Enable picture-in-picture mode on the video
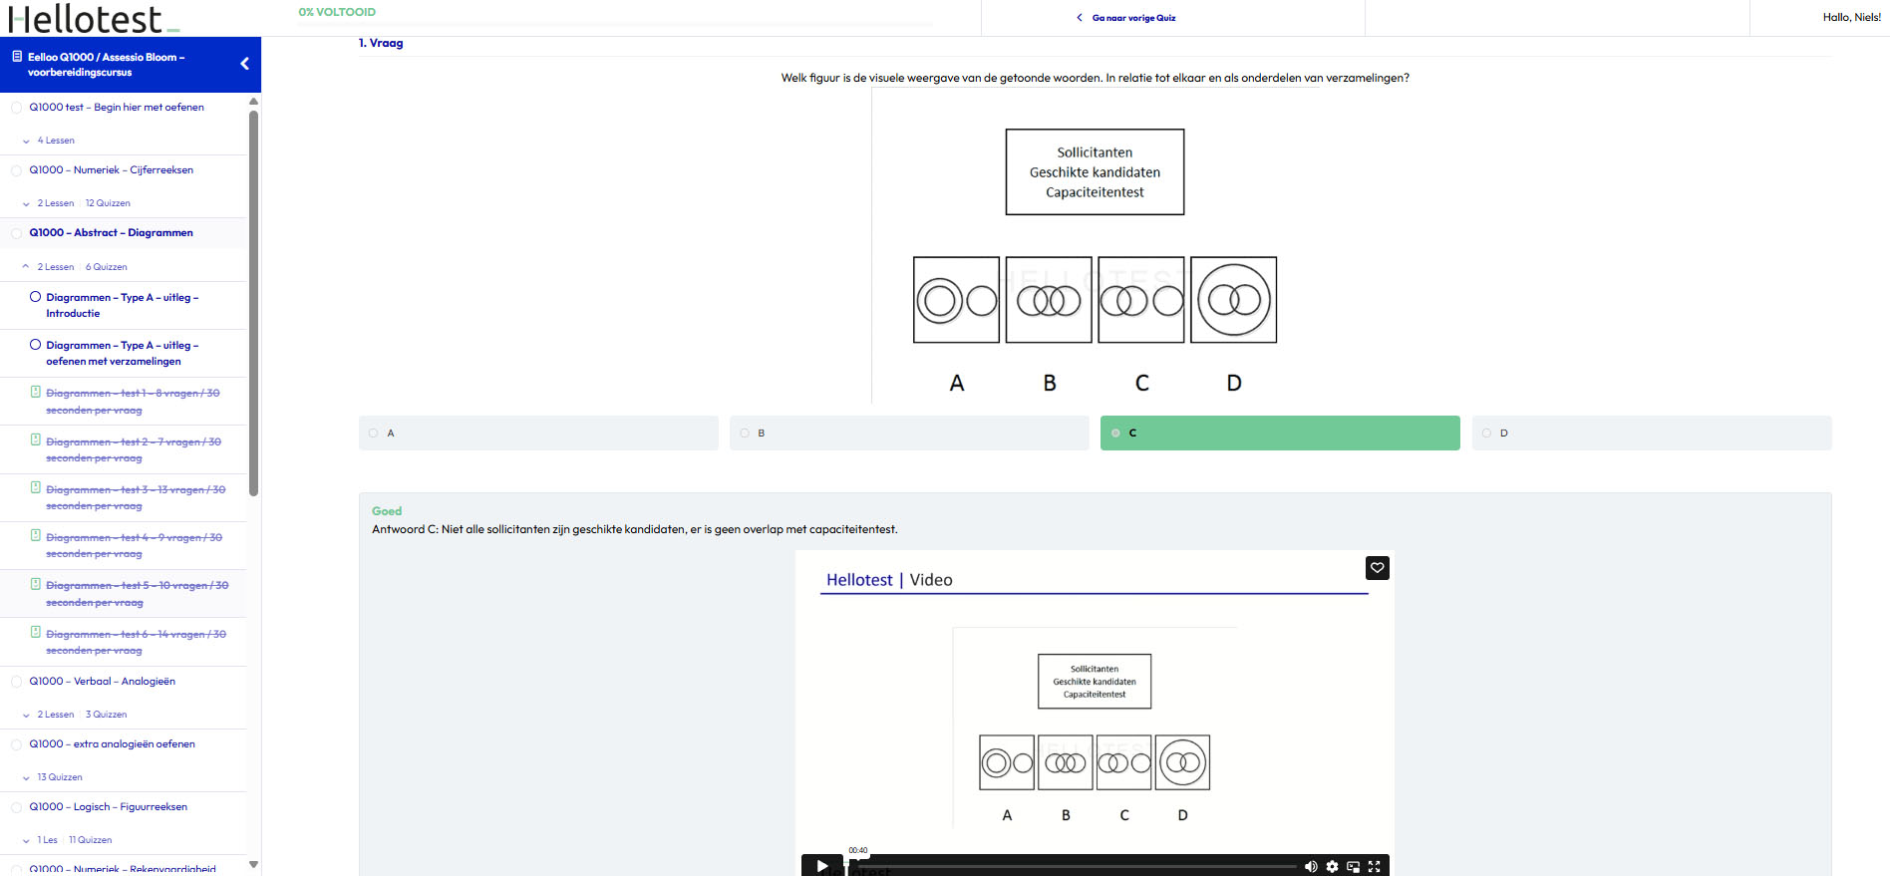Viewport: 1890px width, 876px height. point(1353,866)
